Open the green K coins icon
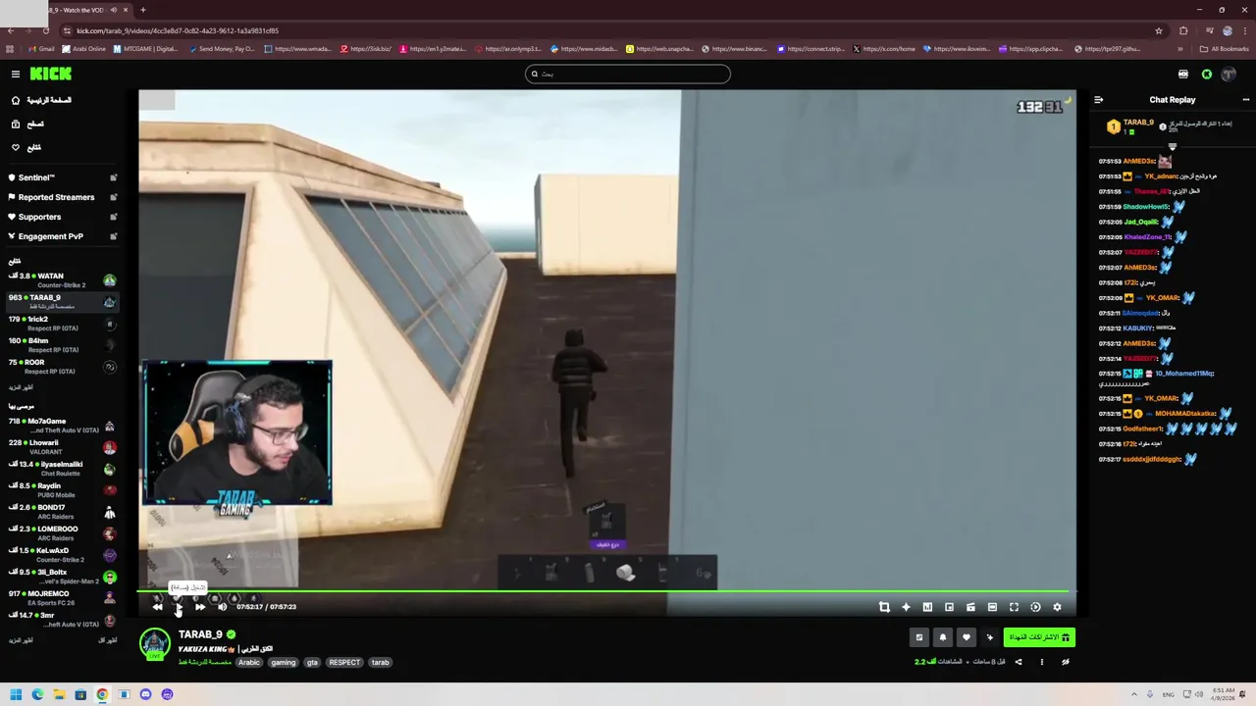1256x706 pixels. point(1207,74)
